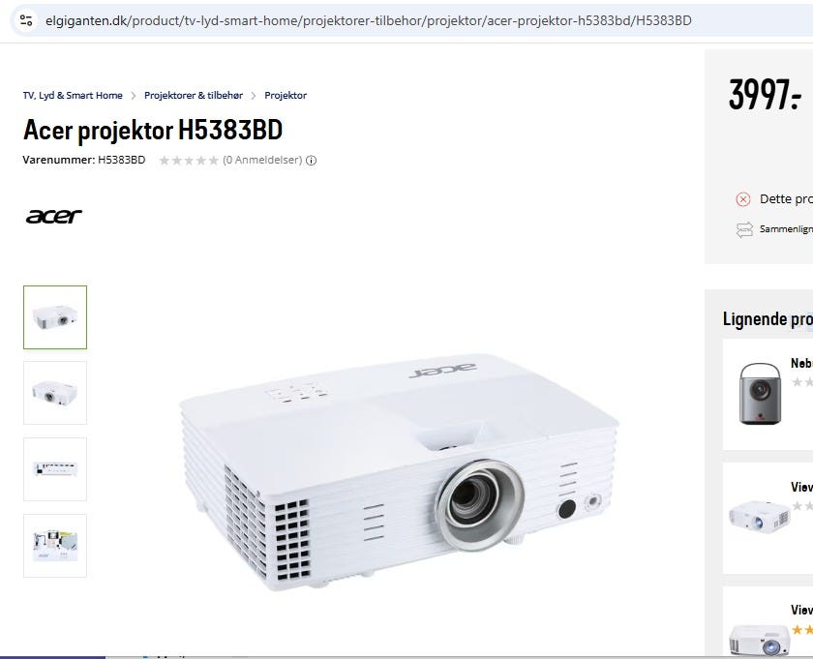Click the grey star rating
This screenshot has width=813, height=659.
189,161
